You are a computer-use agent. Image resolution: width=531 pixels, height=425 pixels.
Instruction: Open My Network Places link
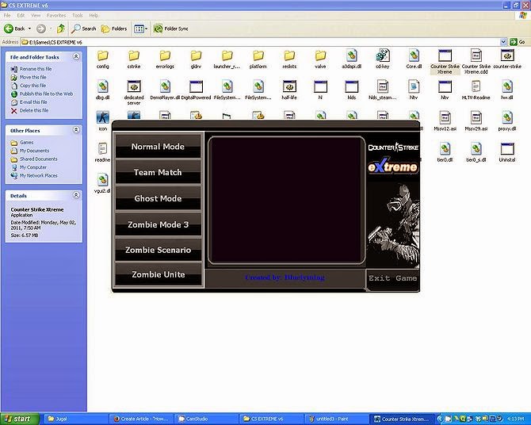(38, 175)
